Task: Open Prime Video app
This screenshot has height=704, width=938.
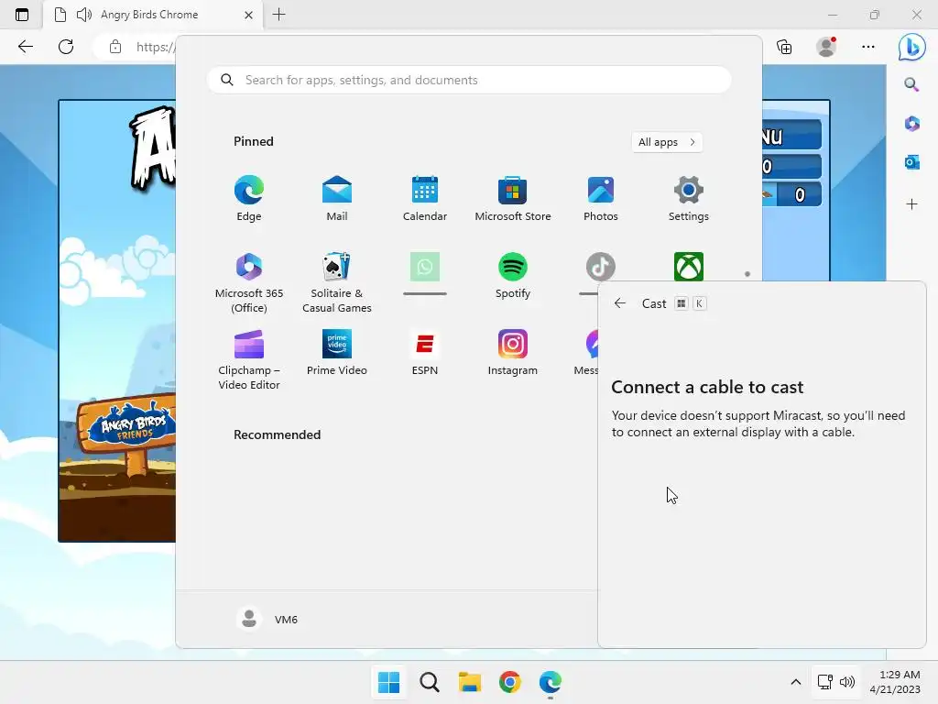Action: (x=337, y=353)
